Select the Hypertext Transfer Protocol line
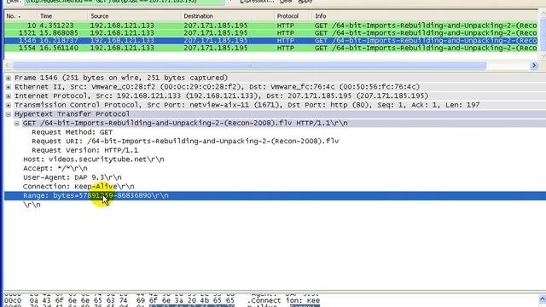Image resolution: width=546 pixels, height=307 pixels. 72,114
